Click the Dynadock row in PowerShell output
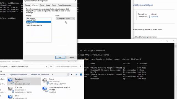Viewport: 177px width, 99px height. (x=118, y=79)
